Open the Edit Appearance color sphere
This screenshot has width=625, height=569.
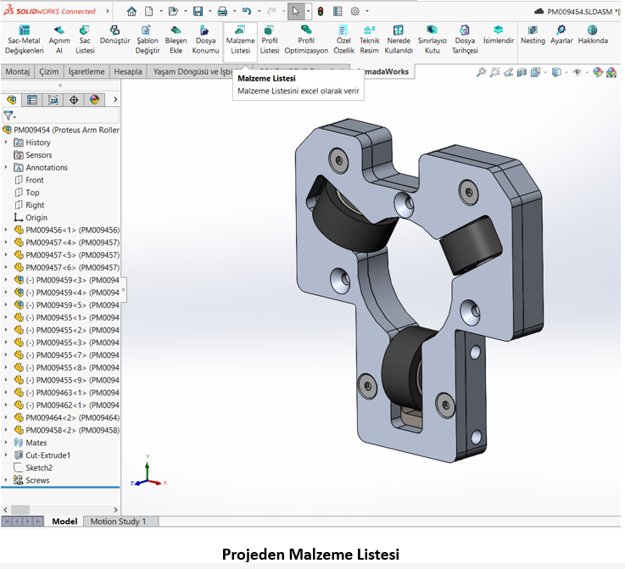tap(598, 73)
